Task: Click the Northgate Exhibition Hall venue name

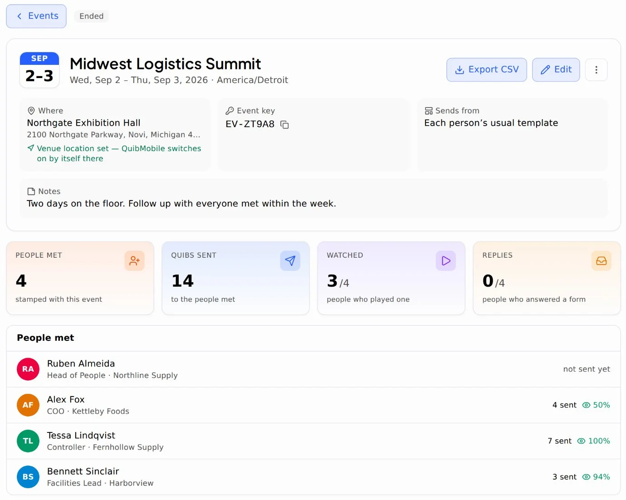Action: coord(84,123)
